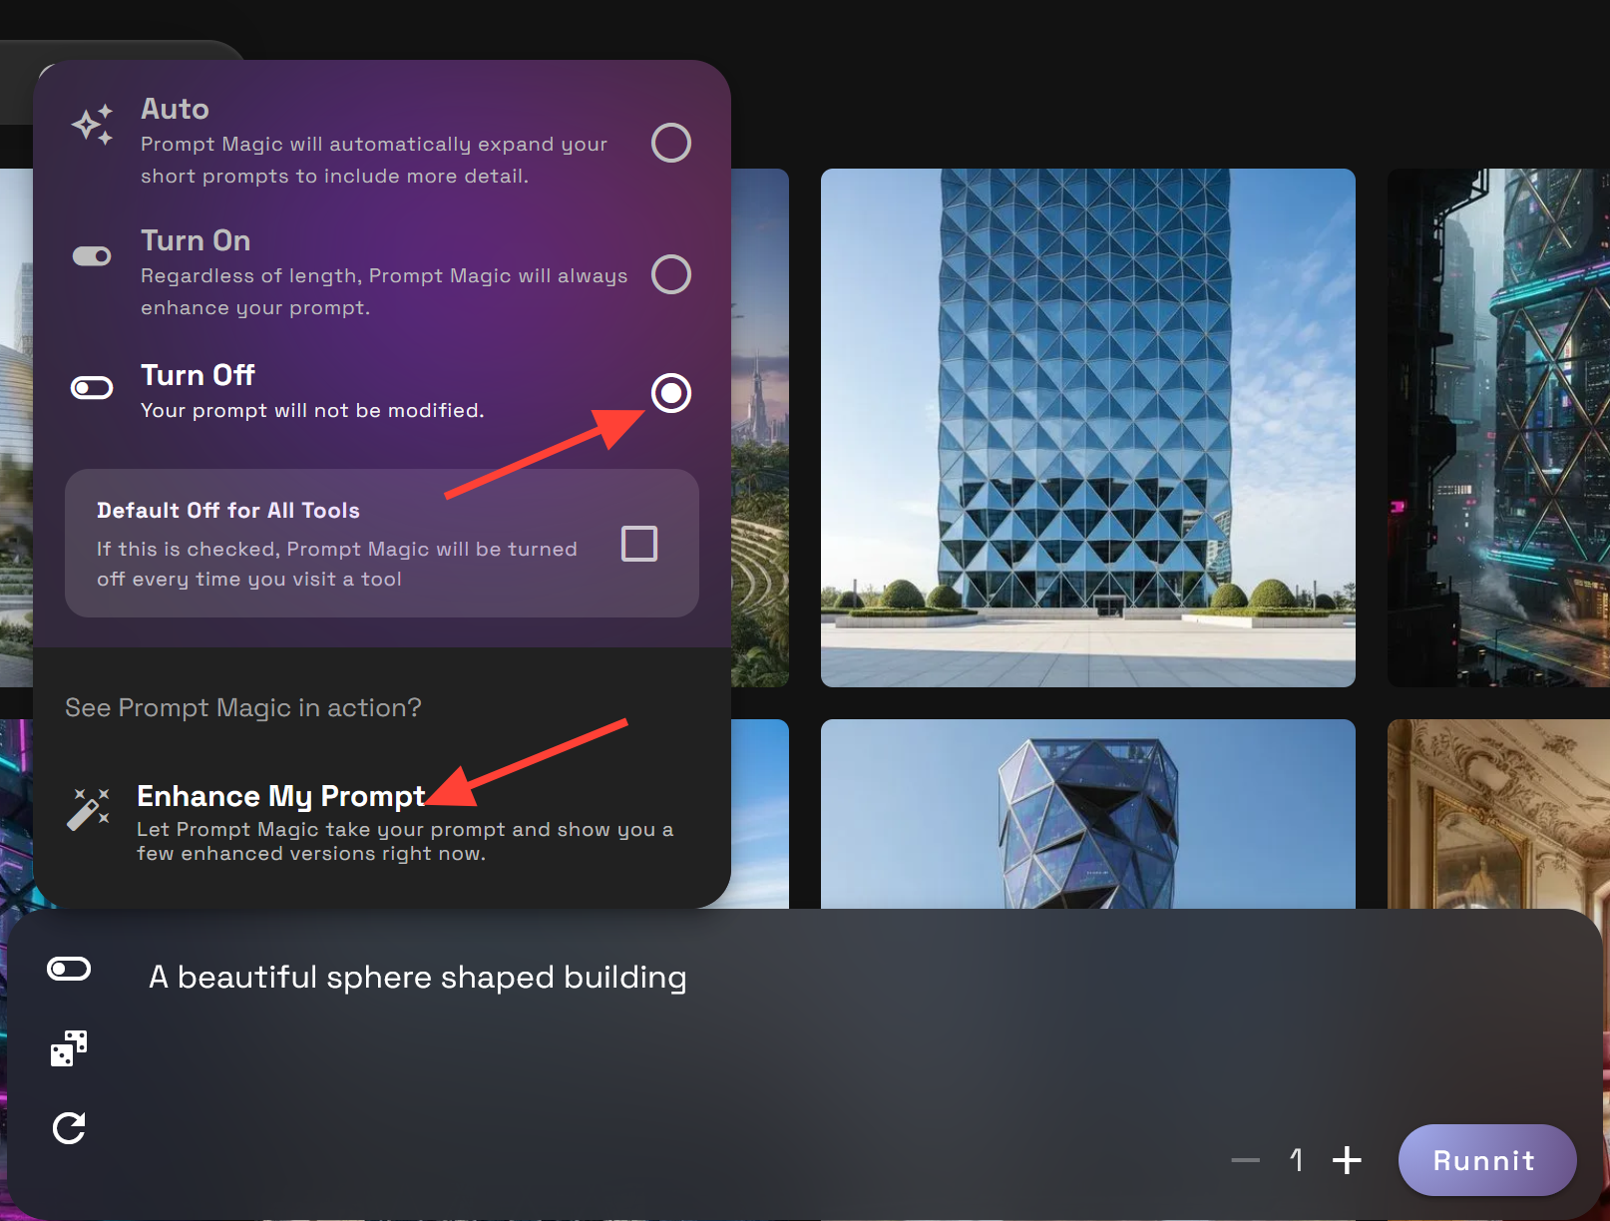This screenshot has width=1610, height=1221.
Task: Click the Turn Off toggle icon
Action: (92, 388)
